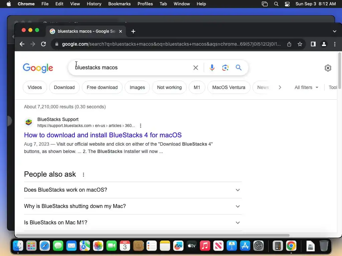Open the All filters dropdown
The width and height of the screenshot is (342, 256).
pos(306,88)
